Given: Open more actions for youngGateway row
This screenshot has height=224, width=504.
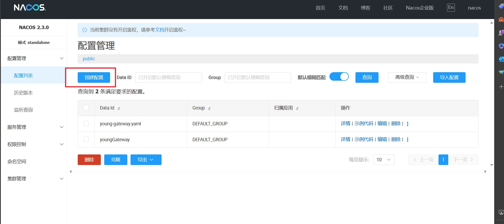Looking at the screenshot, I should [x=407, y=140].
